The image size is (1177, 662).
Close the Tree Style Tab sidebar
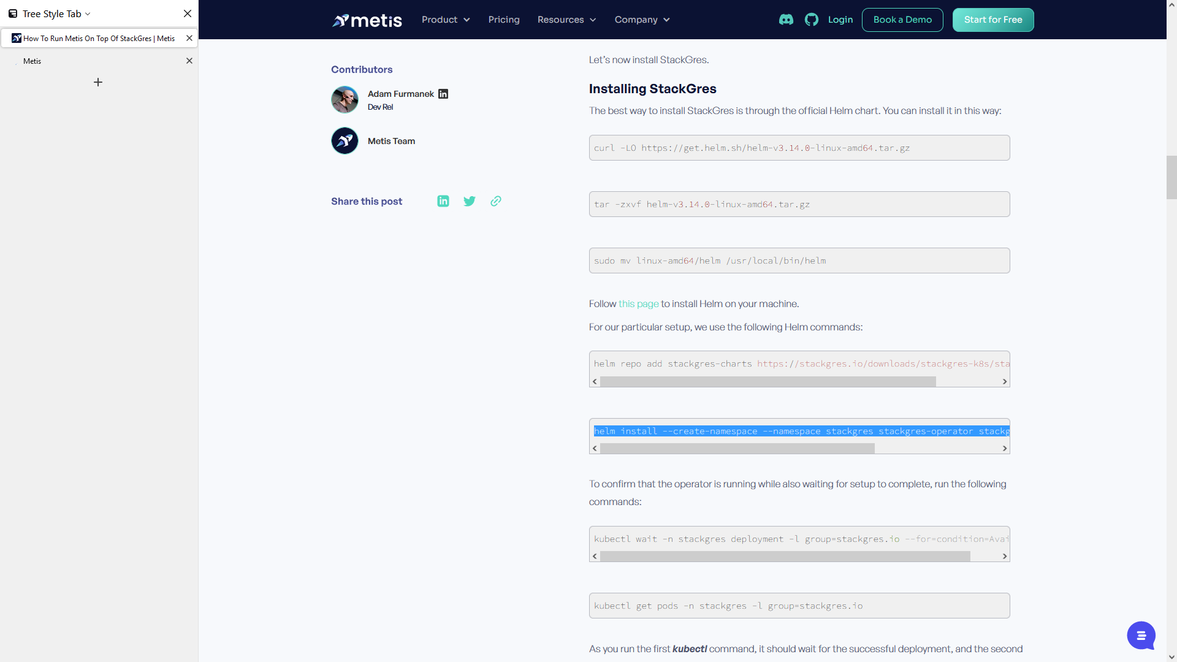pos(188,13)
